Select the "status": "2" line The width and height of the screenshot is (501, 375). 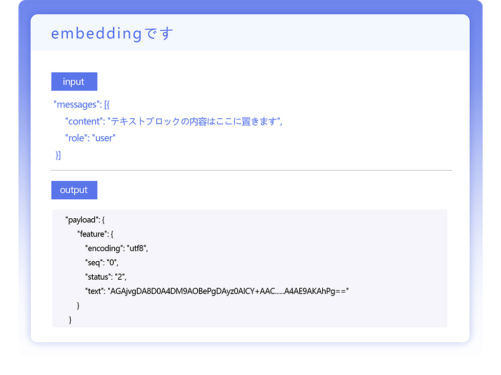click(106, 277)
